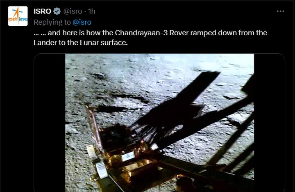Open the tweet's 1h timestamp link
The image size is (295, 192).
coord(91,11)
